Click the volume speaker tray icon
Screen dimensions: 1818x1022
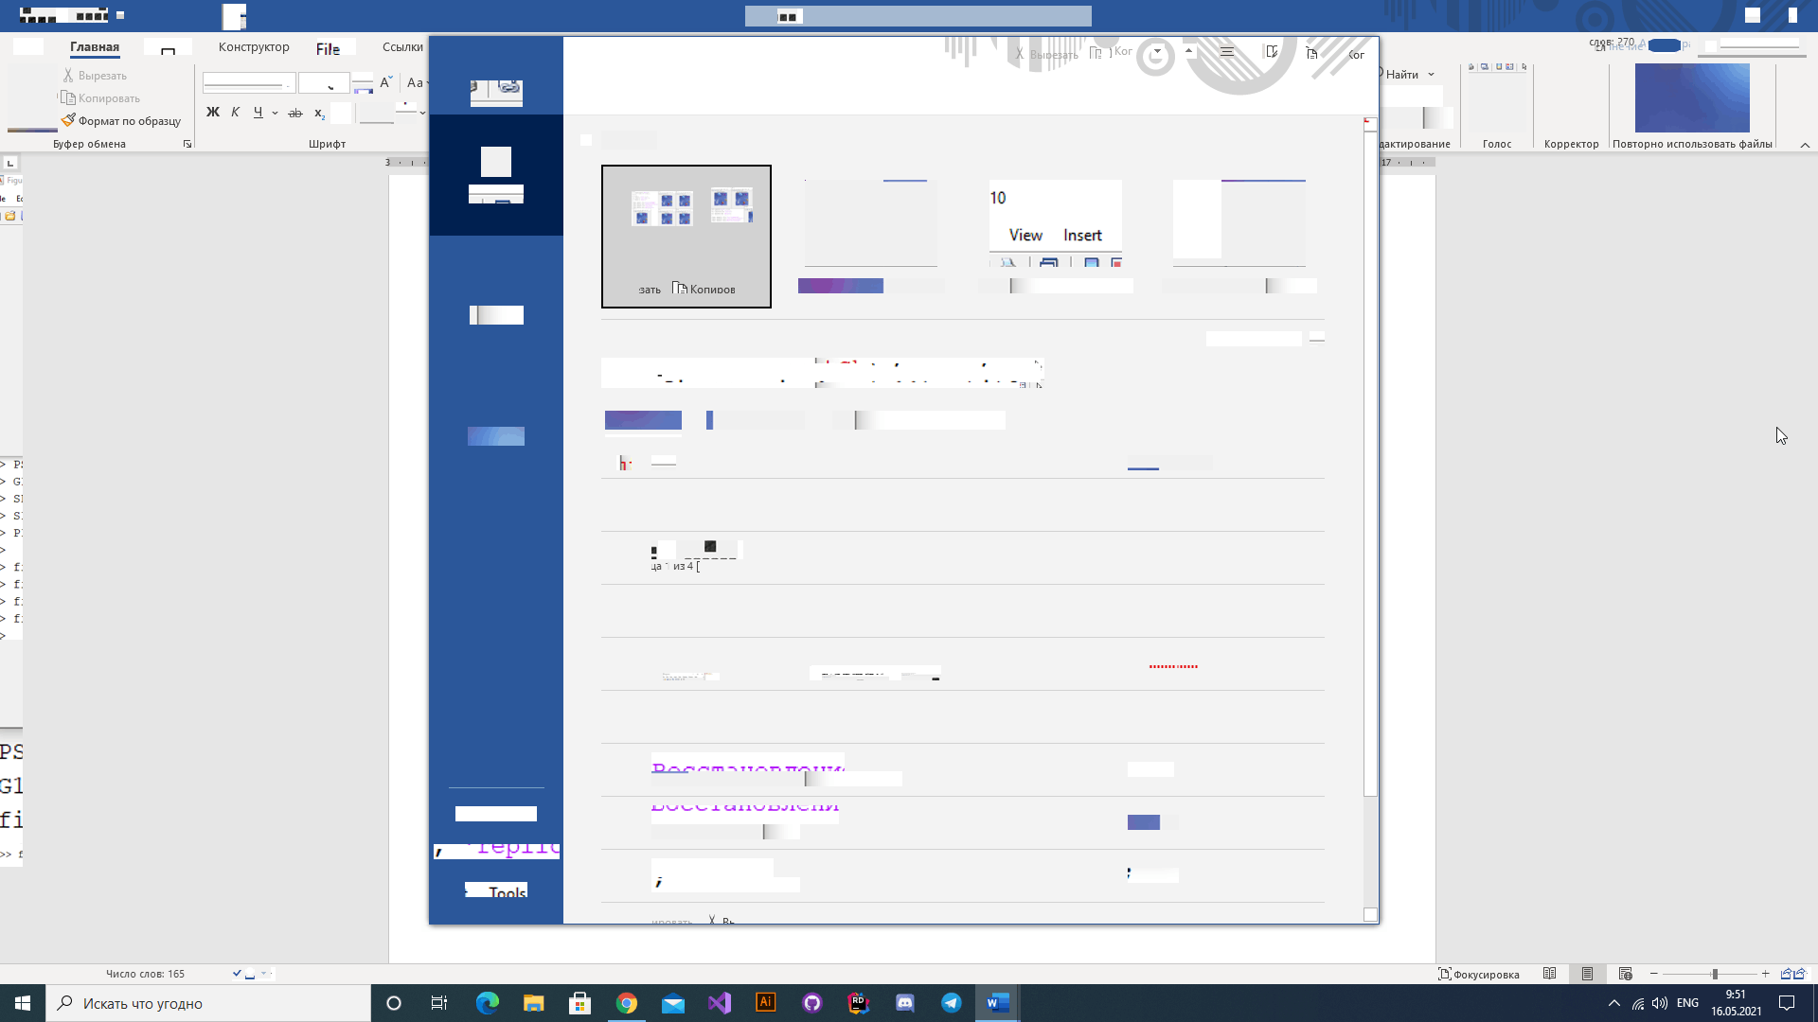(1660, 1003)
